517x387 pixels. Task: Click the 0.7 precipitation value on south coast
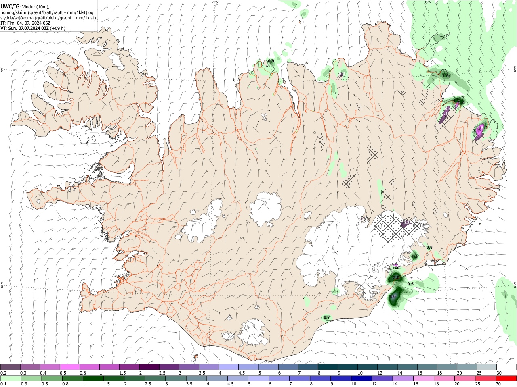[x=327, y=317]
